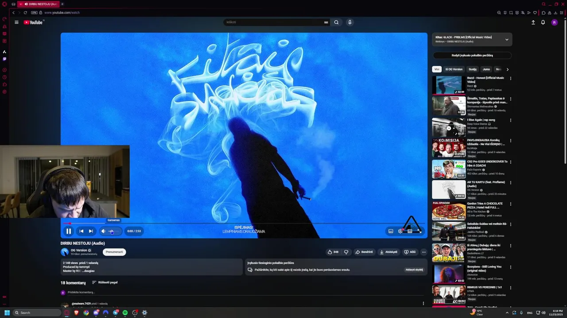The image size is (567, 318).
Task: Open the account avatar menu
Action: coord(554,22)
